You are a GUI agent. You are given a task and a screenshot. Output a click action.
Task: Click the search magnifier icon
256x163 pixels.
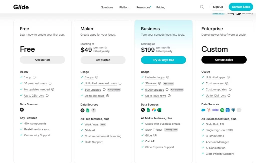(202, 7)
